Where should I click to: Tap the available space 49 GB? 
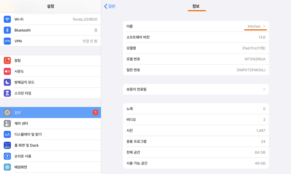260,163
